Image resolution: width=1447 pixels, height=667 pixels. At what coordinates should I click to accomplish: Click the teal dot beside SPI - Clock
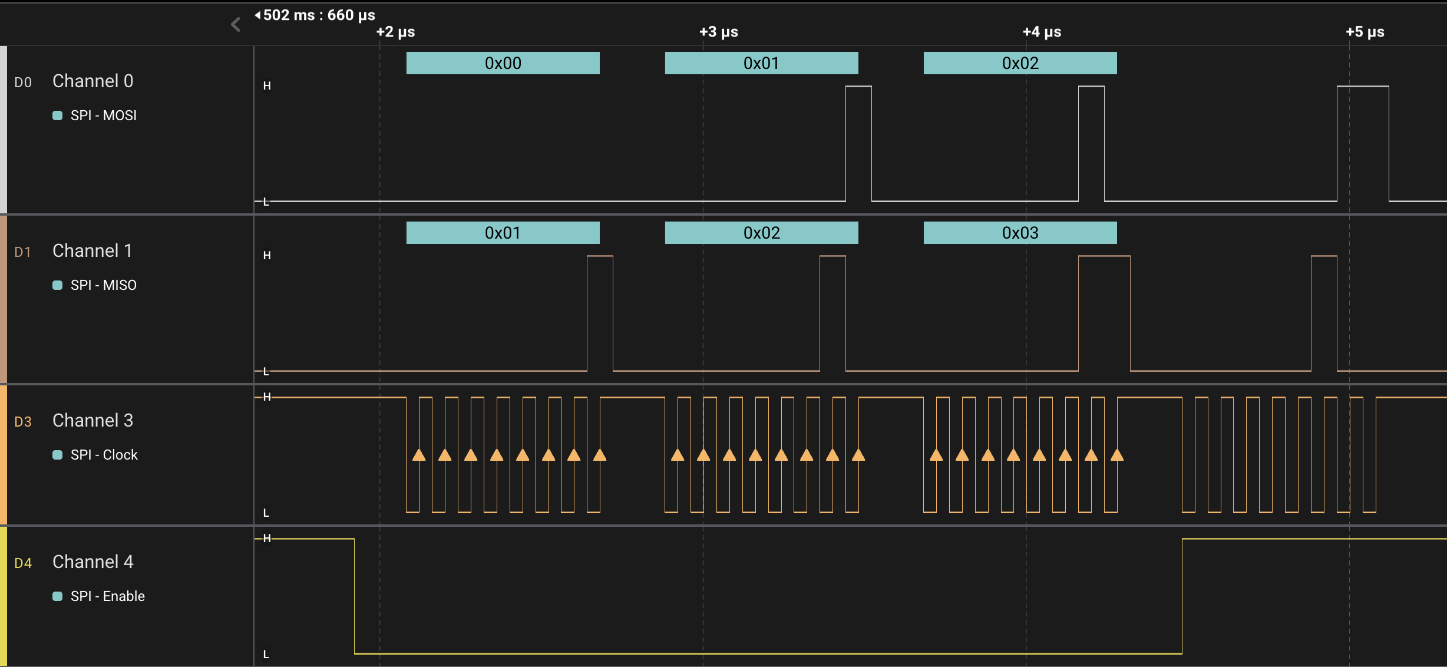coord(57,455)
